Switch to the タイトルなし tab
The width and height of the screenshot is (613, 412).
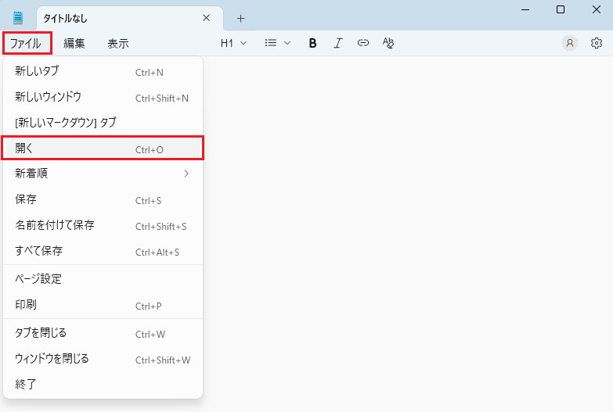point(117,18)
